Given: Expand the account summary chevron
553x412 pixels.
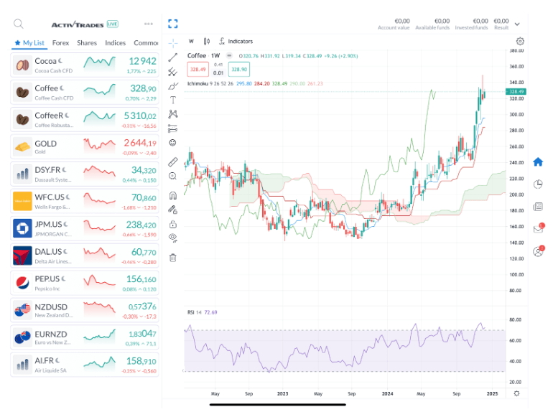Looking at the screenshot, I should 517,24.
